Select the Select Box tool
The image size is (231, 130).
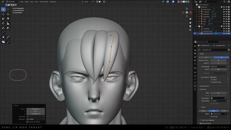(3, 9)
